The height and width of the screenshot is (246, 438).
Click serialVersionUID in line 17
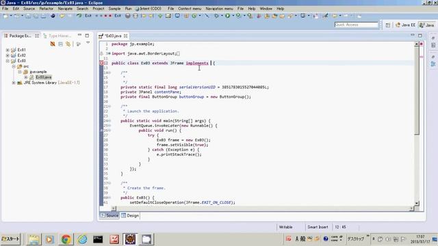tap(197, 87)
